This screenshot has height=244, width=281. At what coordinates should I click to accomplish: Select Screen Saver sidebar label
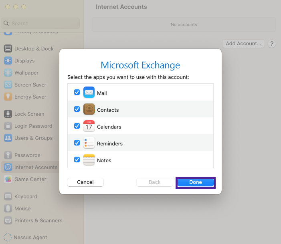point(30,85)
